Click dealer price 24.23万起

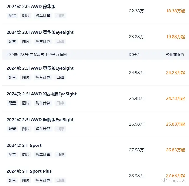(175, 73)
